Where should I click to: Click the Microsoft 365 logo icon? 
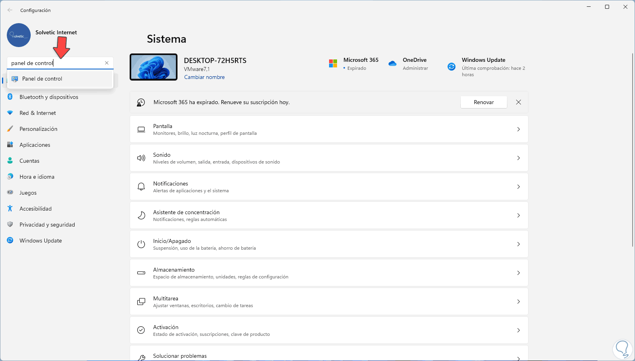pos(333,64)
